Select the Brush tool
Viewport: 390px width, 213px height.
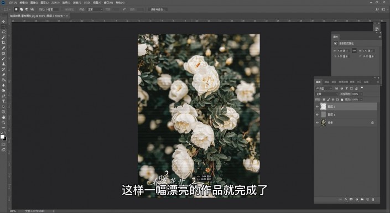tap(3, 59)
